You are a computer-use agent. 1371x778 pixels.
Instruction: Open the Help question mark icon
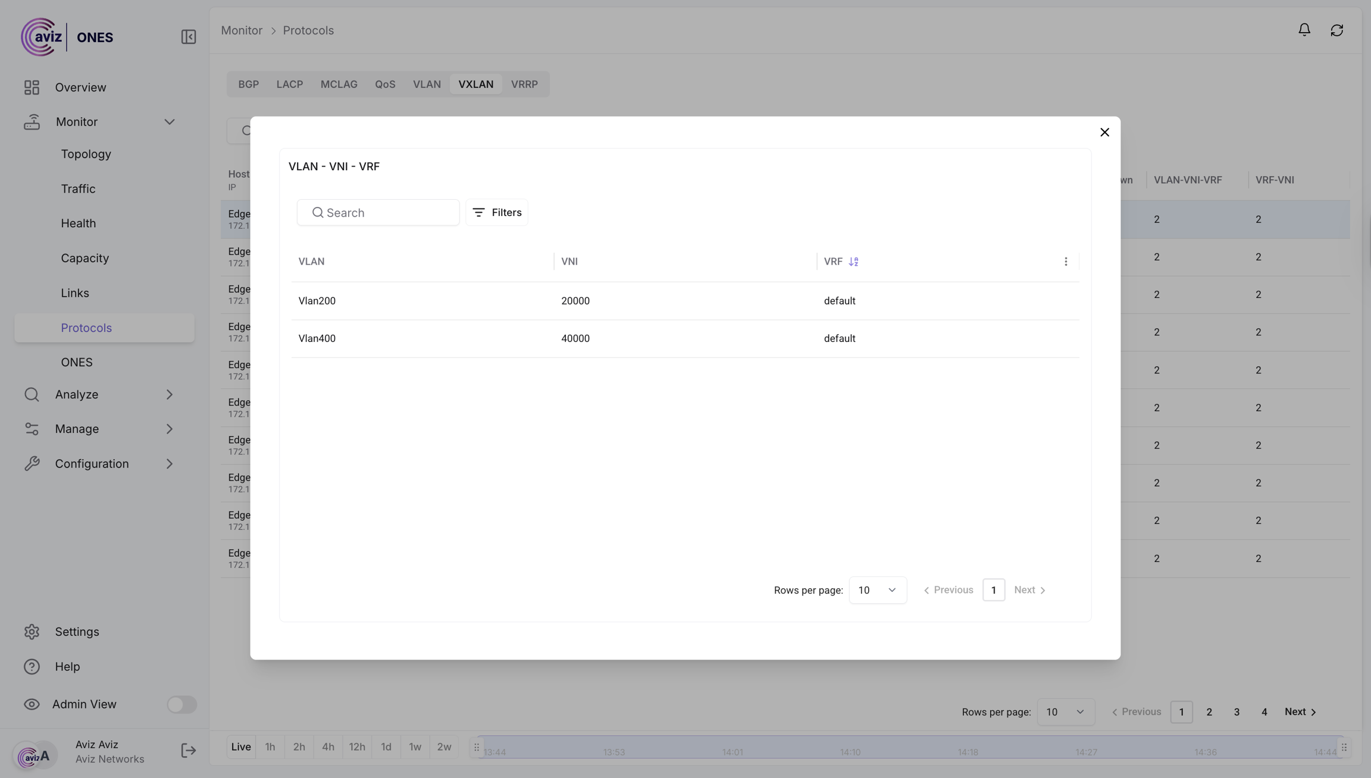pyautogui.click(x=32, y=667)
